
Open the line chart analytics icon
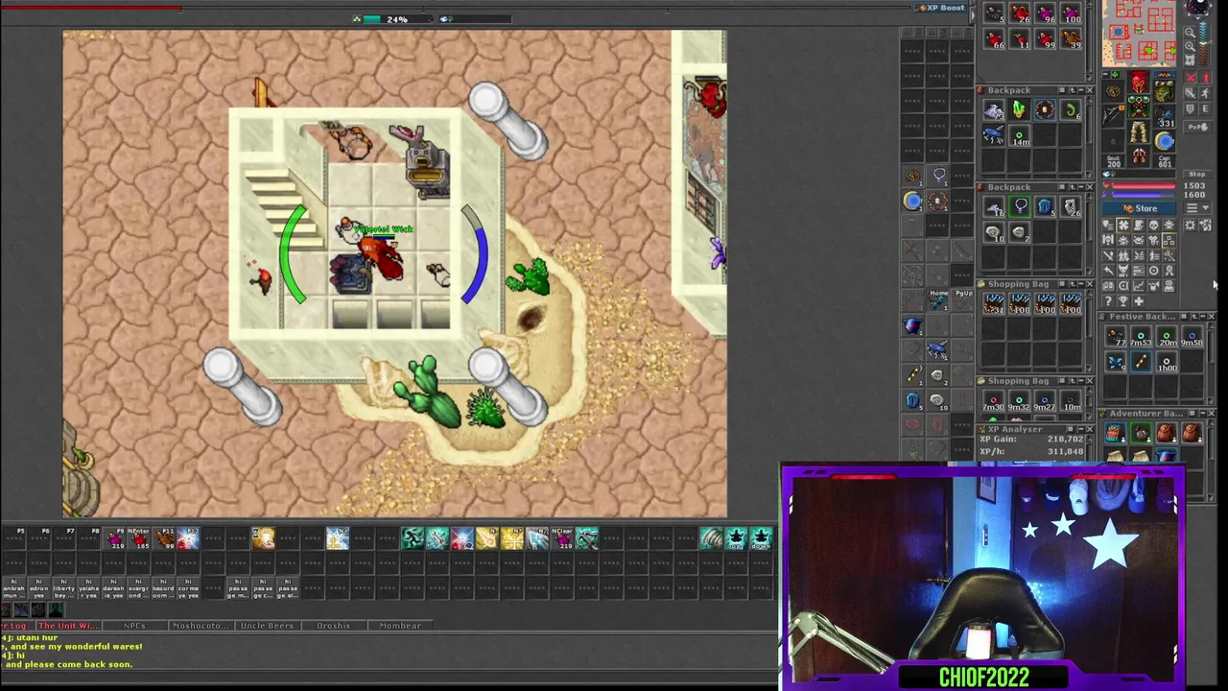tap(1139, 285)
